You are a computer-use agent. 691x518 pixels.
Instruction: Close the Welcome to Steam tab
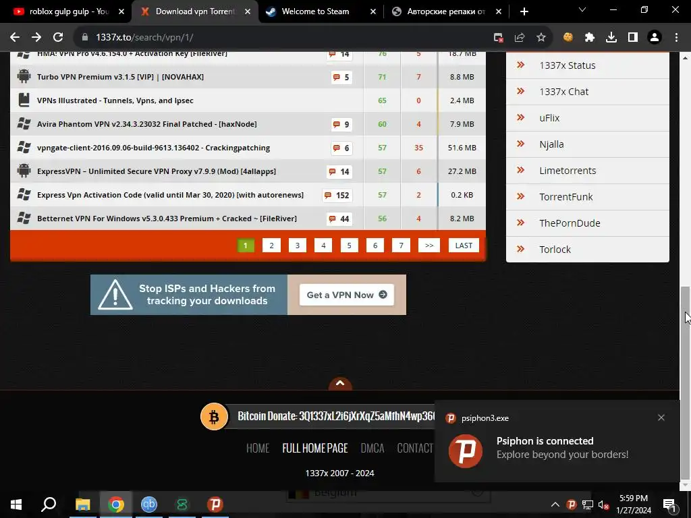[372, 11]
